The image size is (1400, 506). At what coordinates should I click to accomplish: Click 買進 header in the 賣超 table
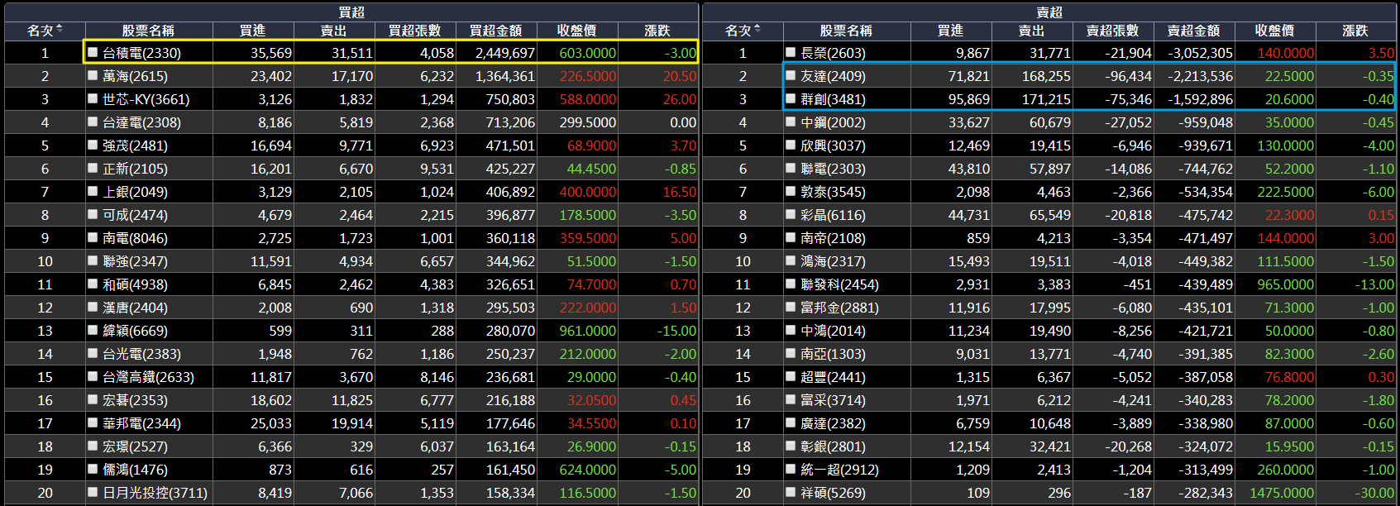[950, 31]
